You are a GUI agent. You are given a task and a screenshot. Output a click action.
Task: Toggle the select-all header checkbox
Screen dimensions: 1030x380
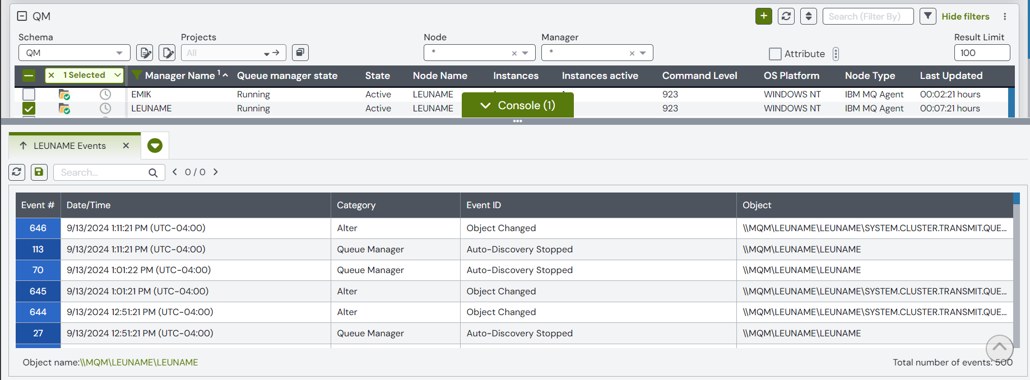pyautogui.click(x=29, y=75)
